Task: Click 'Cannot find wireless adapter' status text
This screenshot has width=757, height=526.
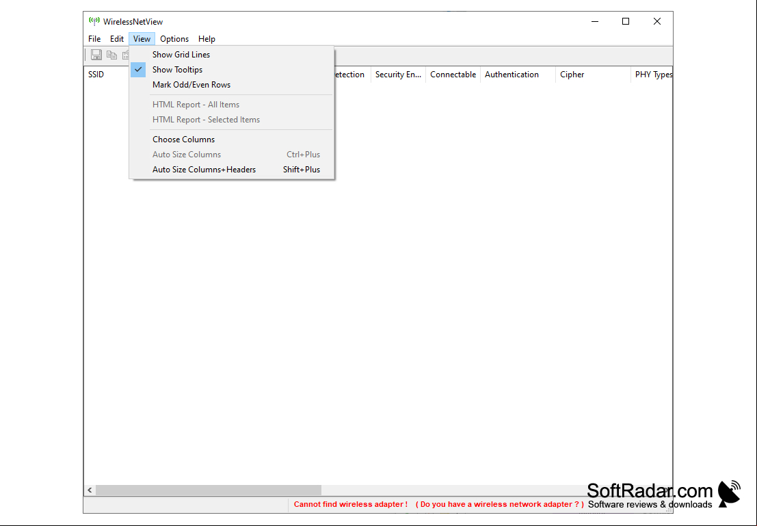Action: (x=351, y=504)
